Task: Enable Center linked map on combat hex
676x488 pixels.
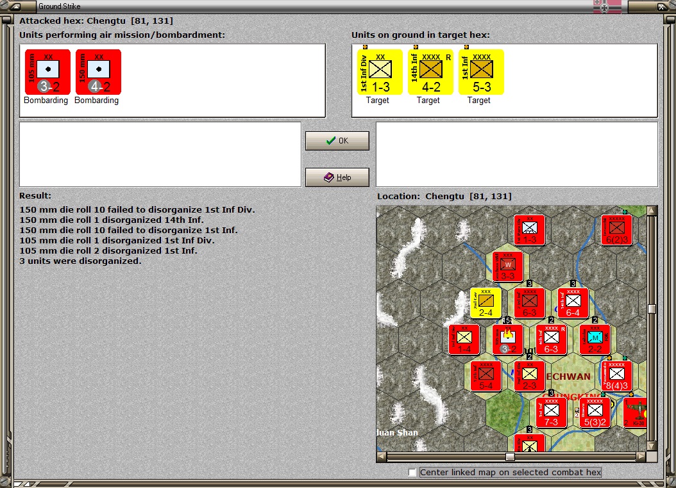Action: click(x=412, y=473)
